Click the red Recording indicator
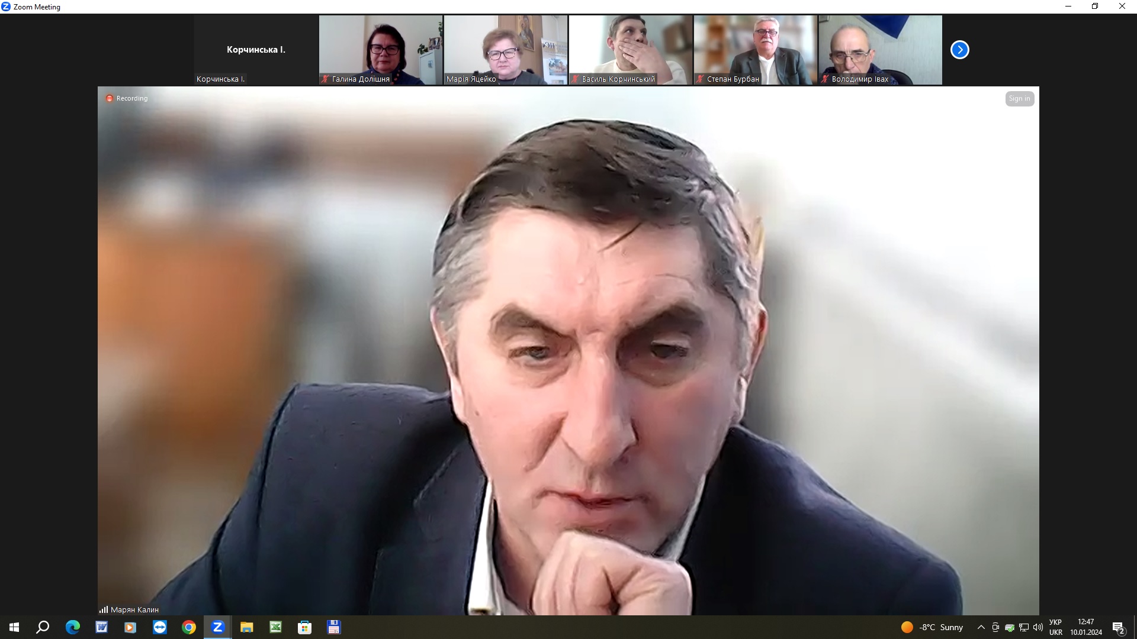The height and width of the screenshot is (639, 1137). tap(110, 98)
